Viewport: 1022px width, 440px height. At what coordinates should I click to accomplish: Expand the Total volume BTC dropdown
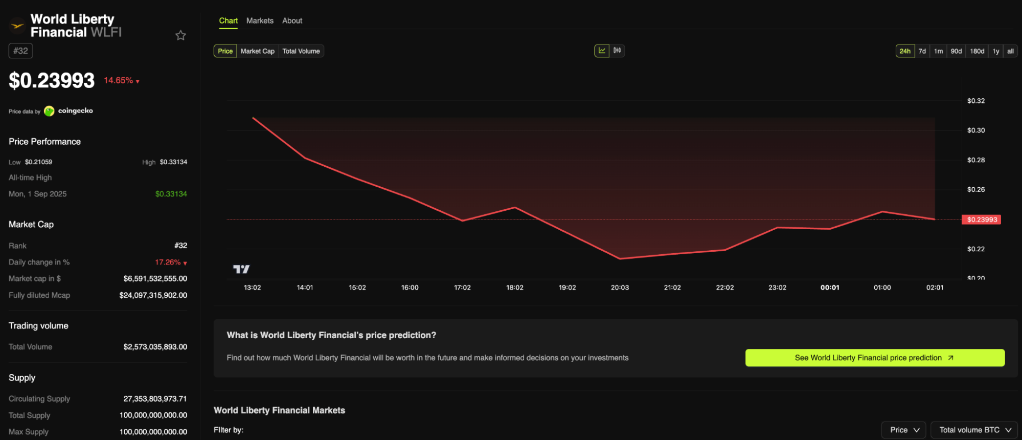pos(974,430)
